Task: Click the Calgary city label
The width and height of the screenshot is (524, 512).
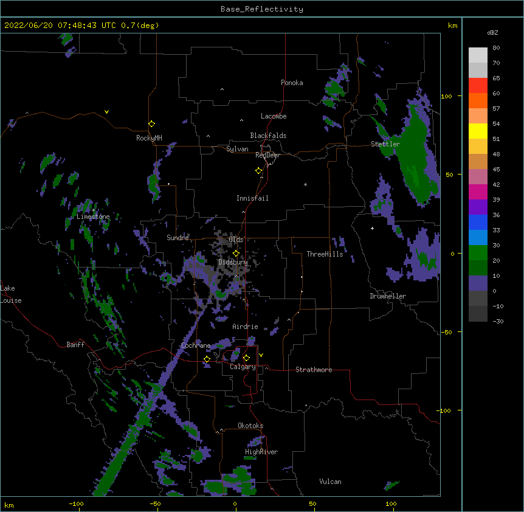Action: click(243, 367)
